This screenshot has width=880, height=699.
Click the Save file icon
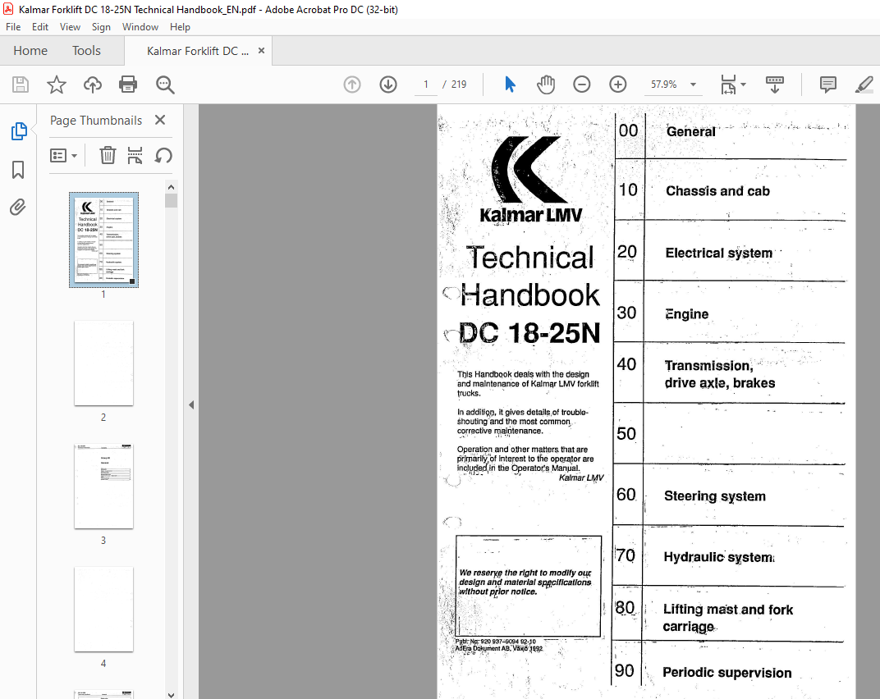[x=21, y=85]
